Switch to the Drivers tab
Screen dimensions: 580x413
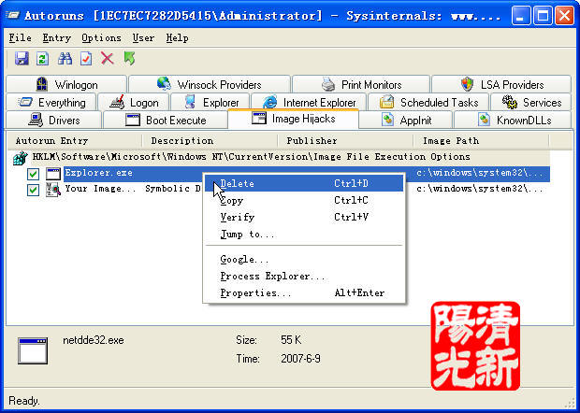pyautogui.click(x=54, y=120)
